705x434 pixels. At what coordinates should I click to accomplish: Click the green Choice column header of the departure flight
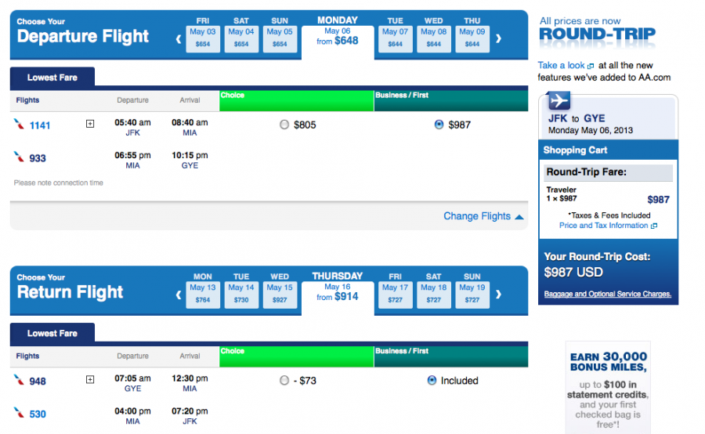click(297, 100)
